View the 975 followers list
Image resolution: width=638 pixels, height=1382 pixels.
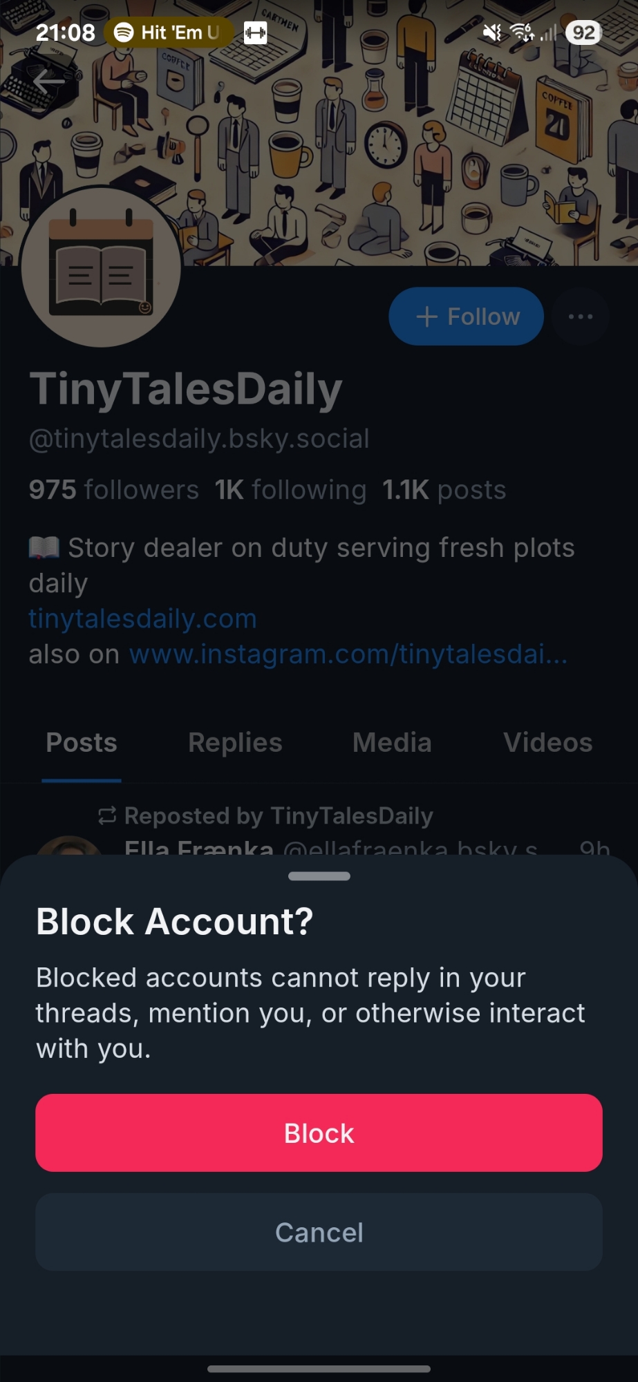[114, 490]
